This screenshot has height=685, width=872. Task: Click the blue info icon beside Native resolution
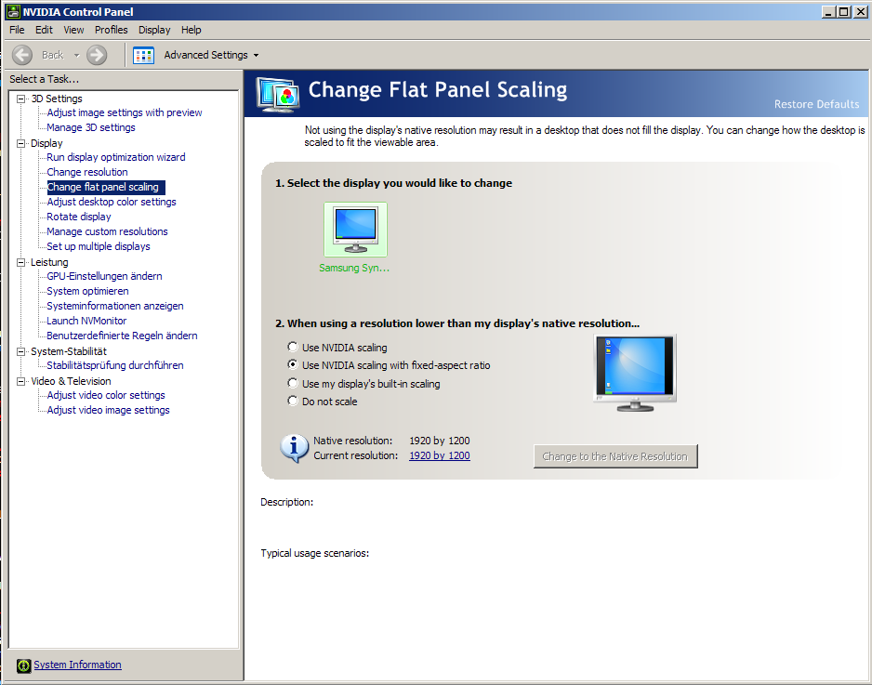click(295, 447)
